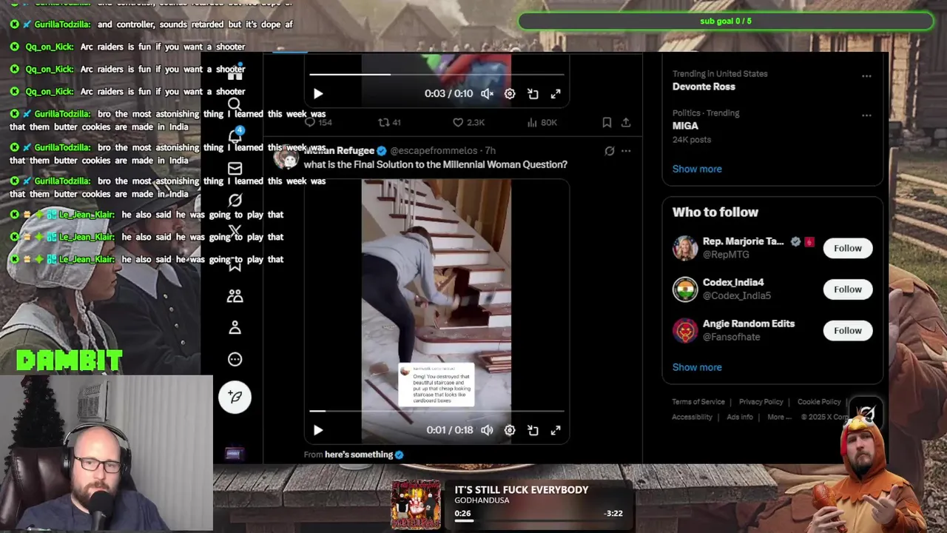Expand the "More ..." footer menu

[x=779, y=417]
